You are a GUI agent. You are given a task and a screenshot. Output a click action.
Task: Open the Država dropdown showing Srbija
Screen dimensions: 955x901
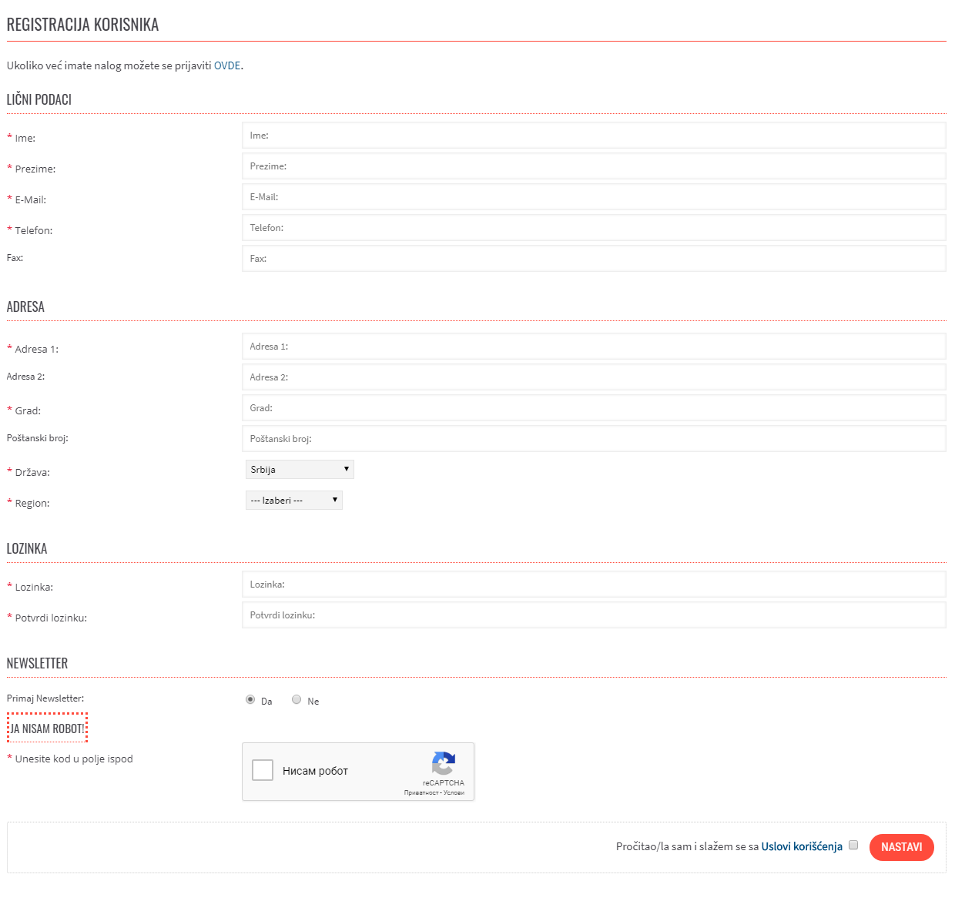[x=300, y=470]
